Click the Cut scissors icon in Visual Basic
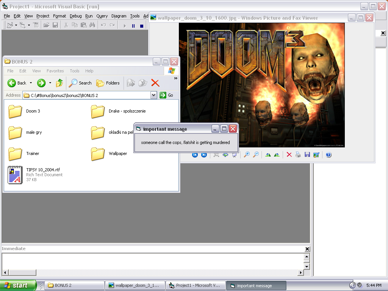388x291 pixels. tap(66, 25)
